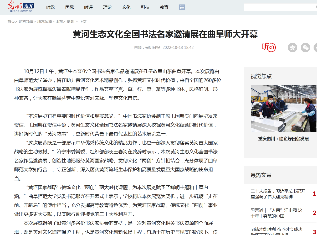Read top-ranked 二十大报告 hot article

[x=278, y=194]
